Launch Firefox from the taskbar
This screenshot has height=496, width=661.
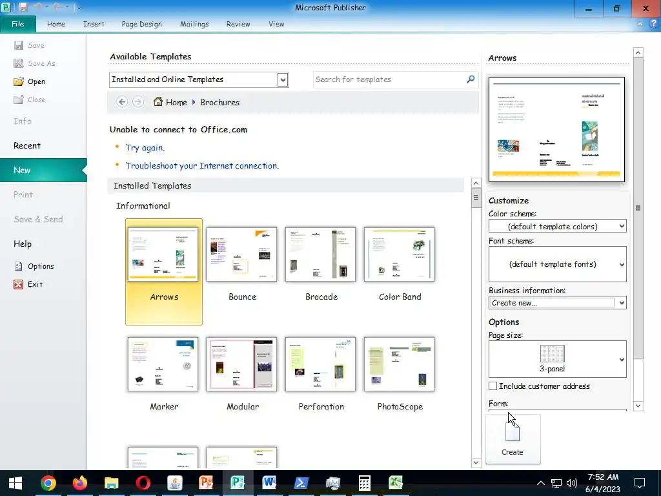point(79,483)
